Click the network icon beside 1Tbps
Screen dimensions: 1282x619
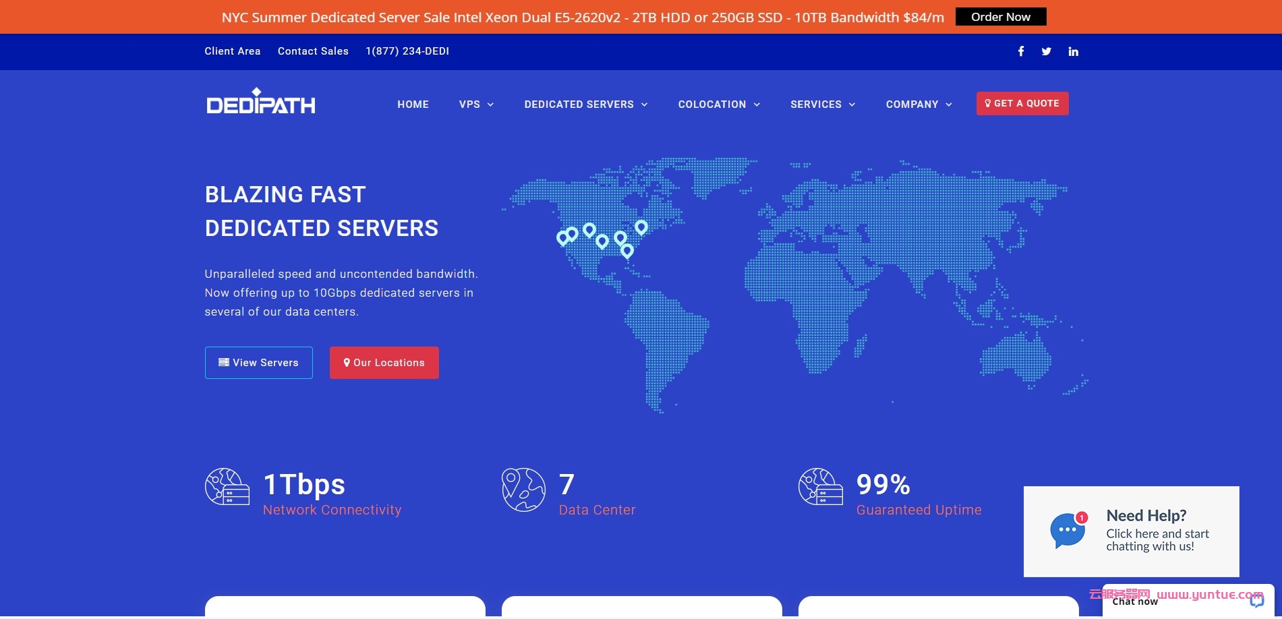tap(227, 487)
